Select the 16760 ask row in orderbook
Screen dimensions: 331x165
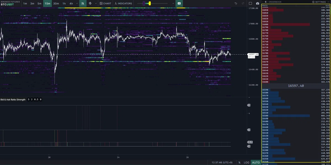(296, 36)
